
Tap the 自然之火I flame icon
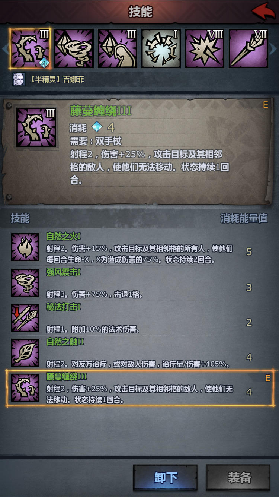[x=25, y=247]
